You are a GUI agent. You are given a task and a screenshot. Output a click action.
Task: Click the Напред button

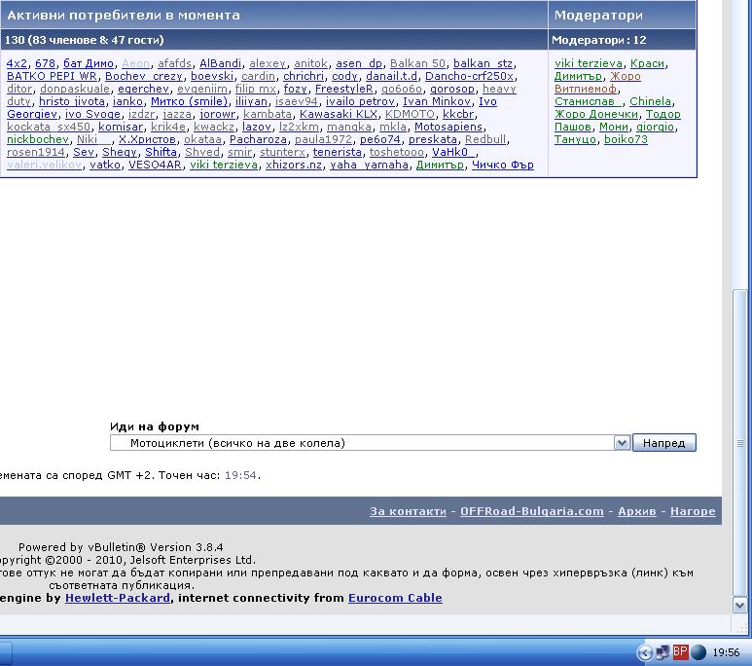(x=663, y=443)
